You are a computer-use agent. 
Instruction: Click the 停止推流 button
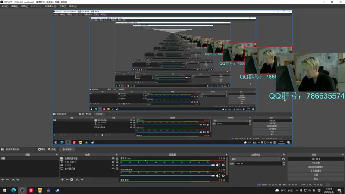coord(316,159)
